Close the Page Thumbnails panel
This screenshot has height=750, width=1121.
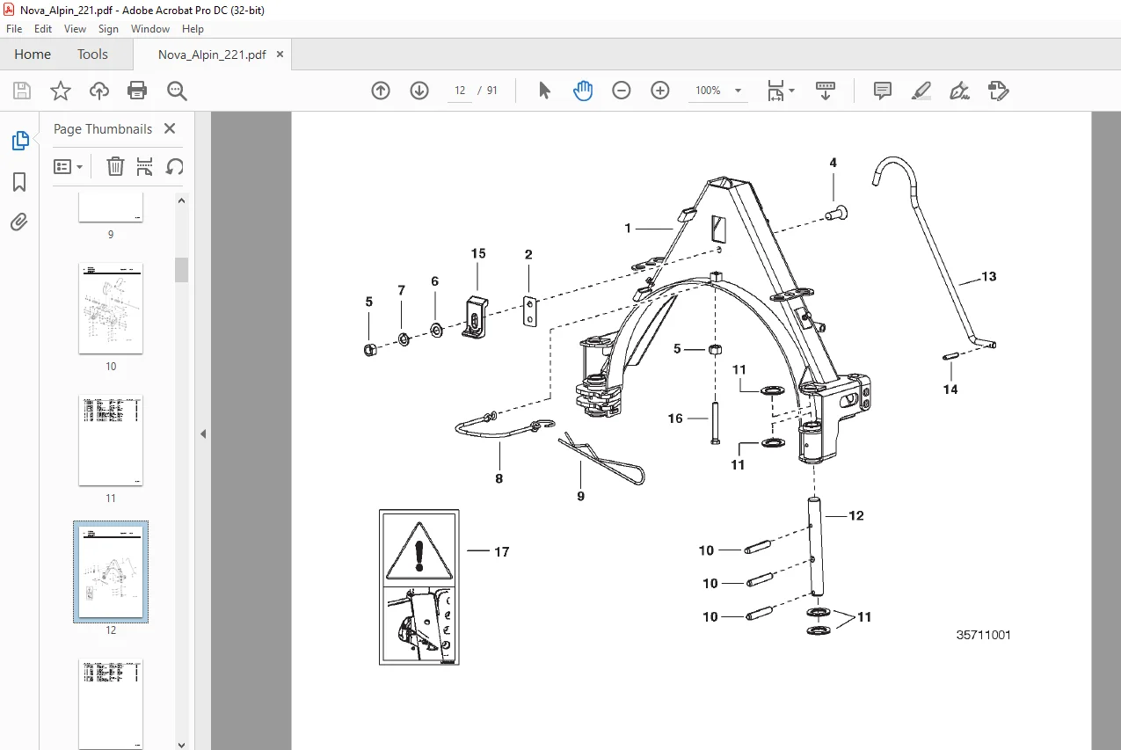point(170,128)
